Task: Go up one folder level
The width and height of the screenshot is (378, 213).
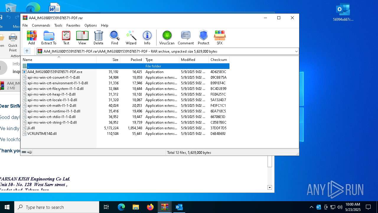Action: tap(27, 51)
